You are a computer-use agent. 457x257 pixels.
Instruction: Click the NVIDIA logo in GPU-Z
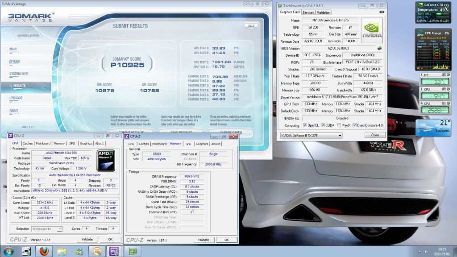click(x=372, y=31)
